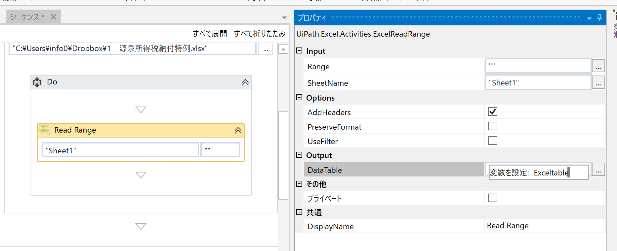Select the SheetName property label

(x=328, y=83)
